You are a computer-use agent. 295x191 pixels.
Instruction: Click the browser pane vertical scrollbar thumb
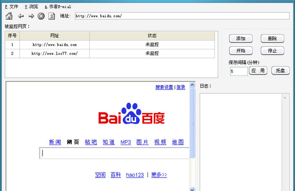tap(192, 123)
